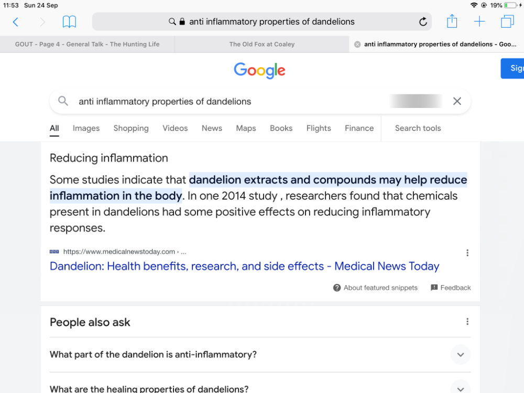Open the Dandelion: Health benefits Medical News Today link
524x393 pixels.
tap(244, 266)
